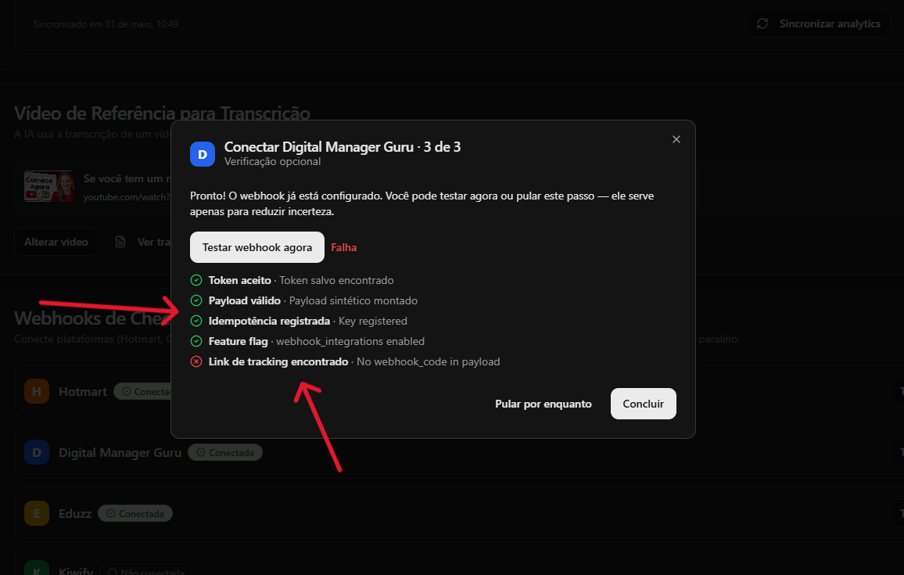Click Testar webhook agora button
This screenshot has width=904, height=575.
[x=257, y=247]
